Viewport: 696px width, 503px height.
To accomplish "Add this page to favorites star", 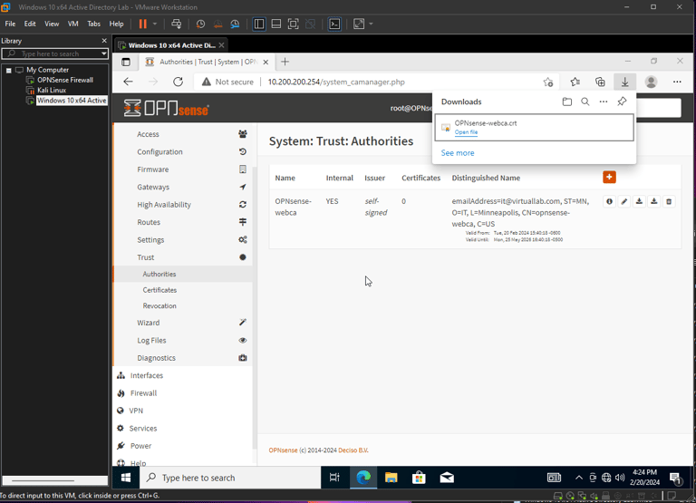I will (548, 82).
